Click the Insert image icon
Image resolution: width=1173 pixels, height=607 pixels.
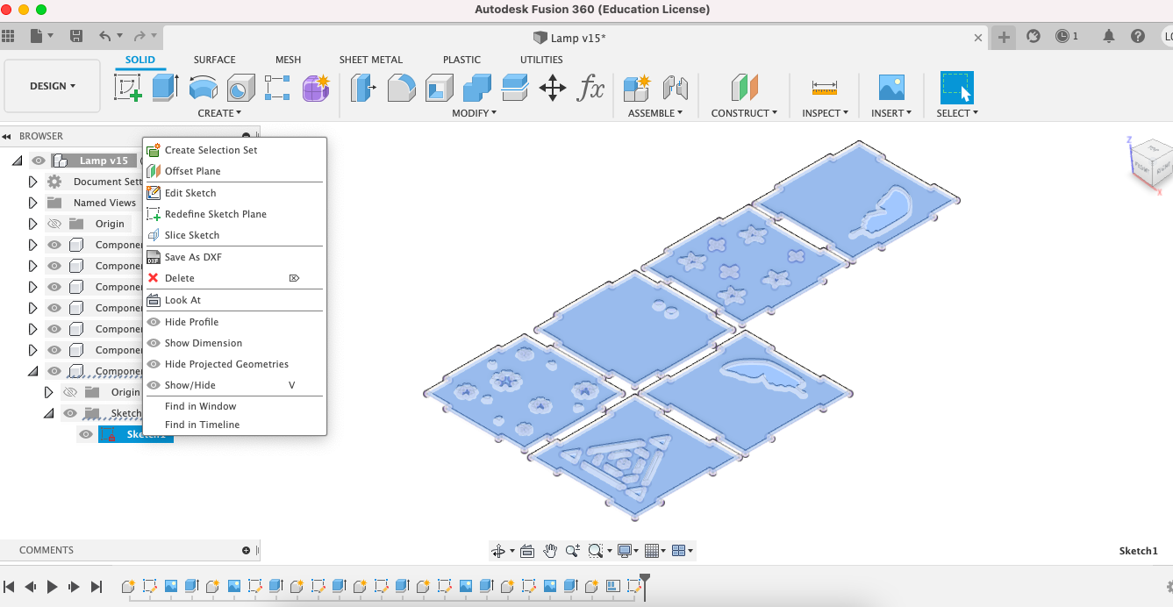point(891,88)
